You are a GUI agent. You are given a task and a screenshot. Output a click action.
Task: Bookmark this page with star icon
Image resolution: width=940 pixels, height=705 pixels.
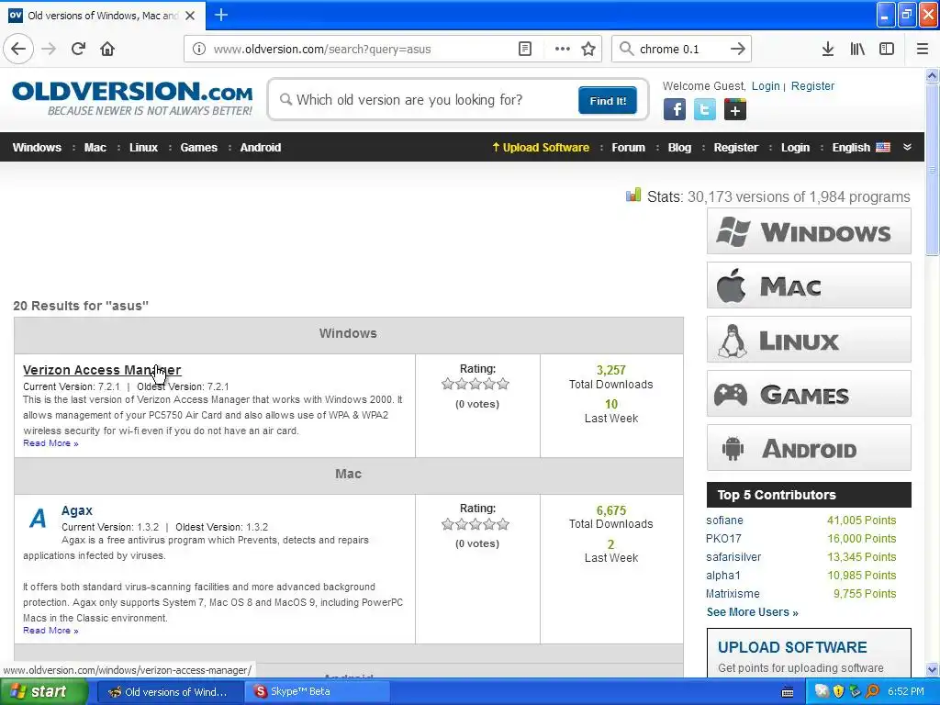[588, 50]
